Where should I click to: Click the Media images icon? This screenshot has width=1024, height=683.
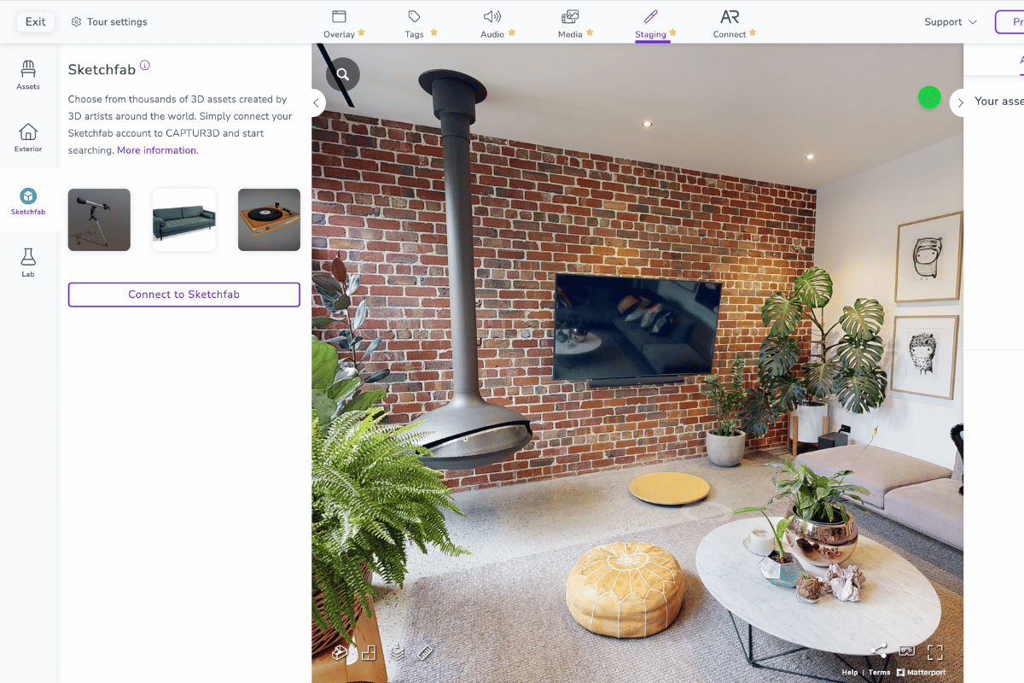[x=570, y=16]
